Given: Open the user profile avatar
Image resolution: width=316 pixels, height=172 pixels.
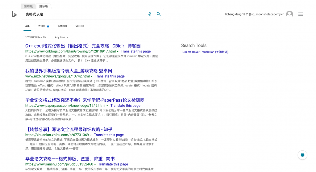Looking at the screenshot, I should (289, 14).
